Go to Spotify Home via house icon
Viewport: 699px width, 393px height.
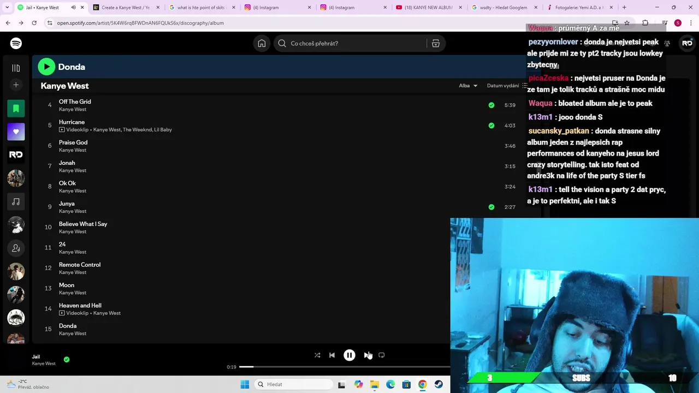[262, 43]
